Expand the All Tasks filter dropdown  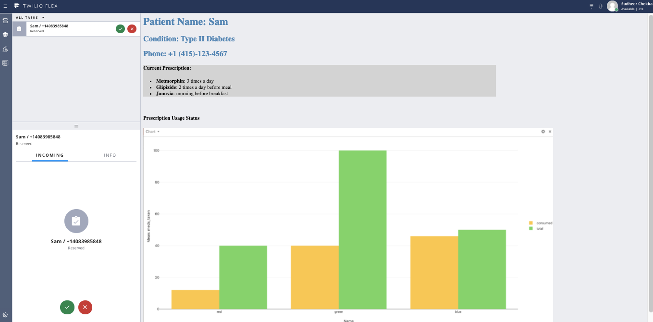click(30, 17)
